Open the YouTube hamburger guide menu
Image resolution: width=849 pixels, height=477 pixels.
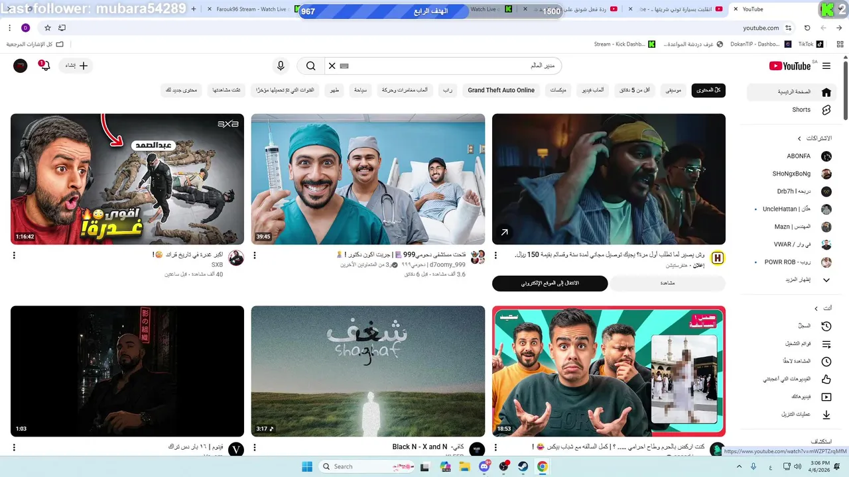tap(826, 66)
